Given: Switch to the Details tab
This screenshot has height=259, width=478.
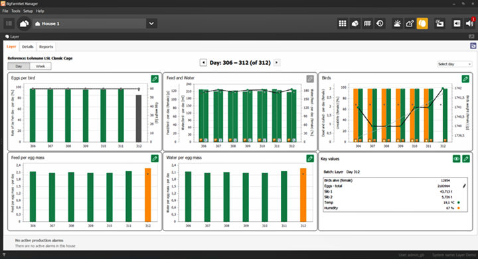Looking at the screenshot, I should [27, 46].
